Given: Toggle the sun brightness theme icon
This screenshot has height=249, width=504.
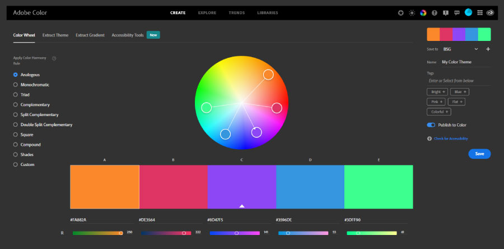Looking at the screenshot, I should (x=412, y=12).
